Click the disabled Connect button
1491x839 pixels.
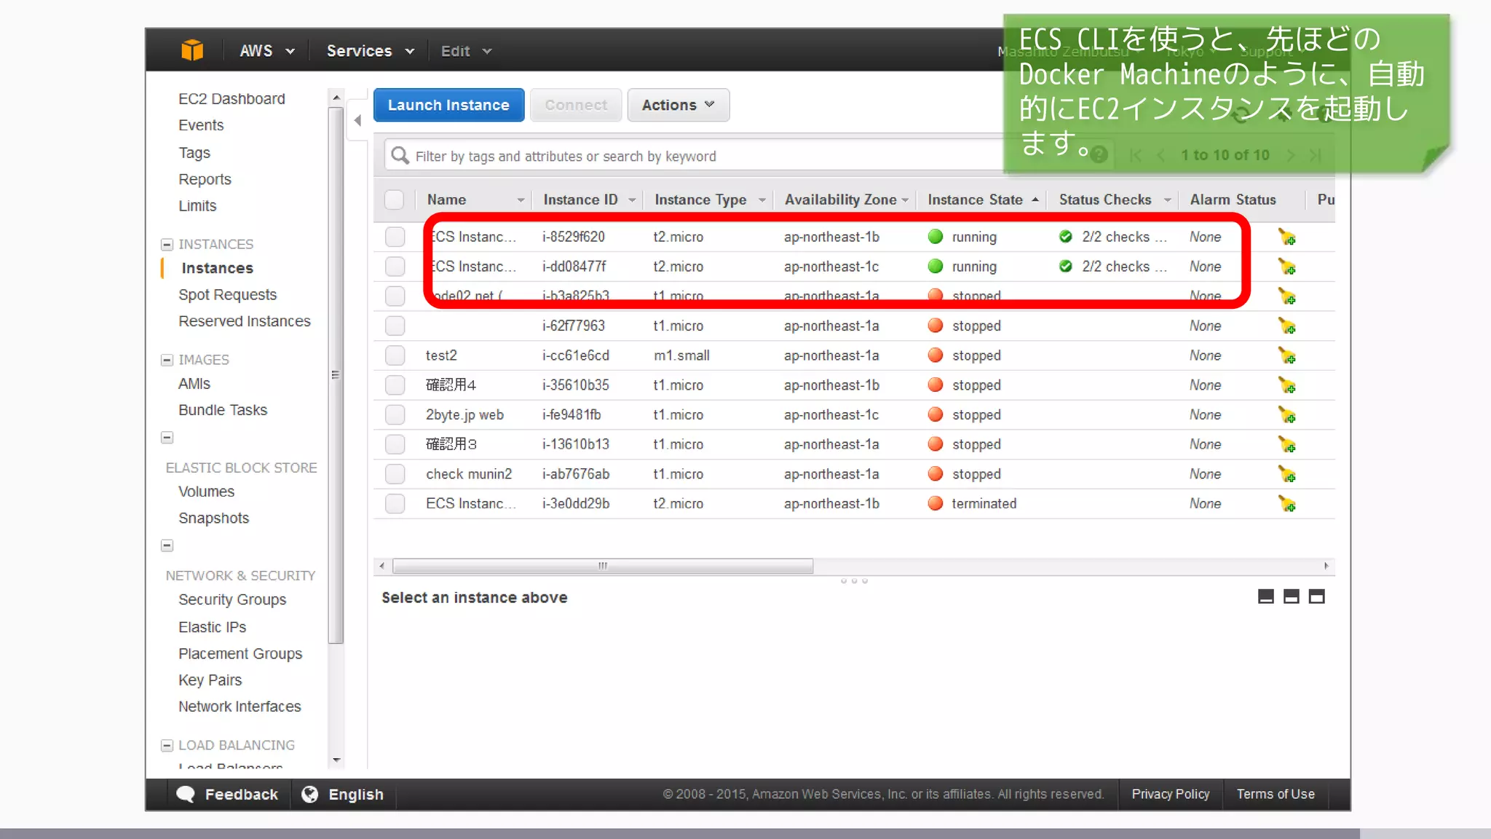[576, 105]
